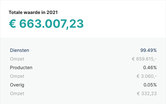Click the euro sign before 3.060,-
The height and width of the screenshot is (104, 166).
(138, 76)
